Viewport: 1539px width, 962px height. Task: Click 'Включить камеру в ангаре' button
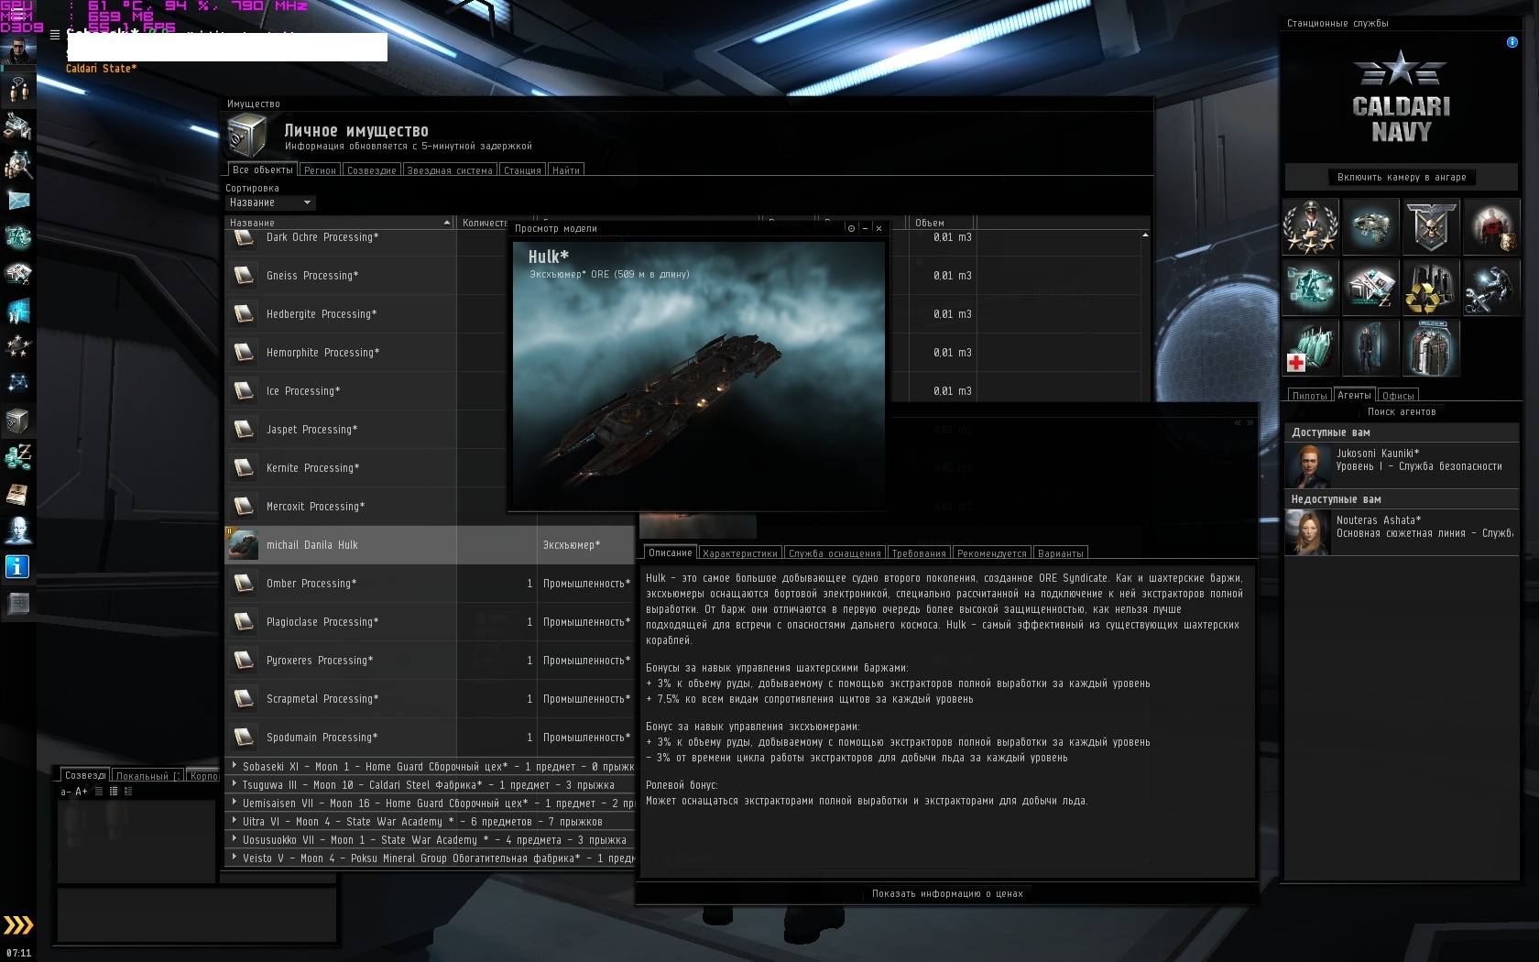1401,178
